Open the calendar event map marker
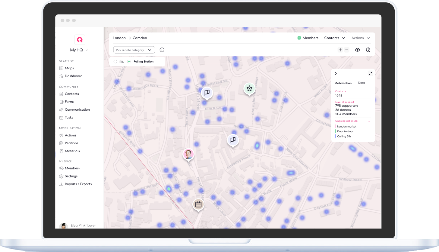The image size is (439, 252). (x=198, y=204)
